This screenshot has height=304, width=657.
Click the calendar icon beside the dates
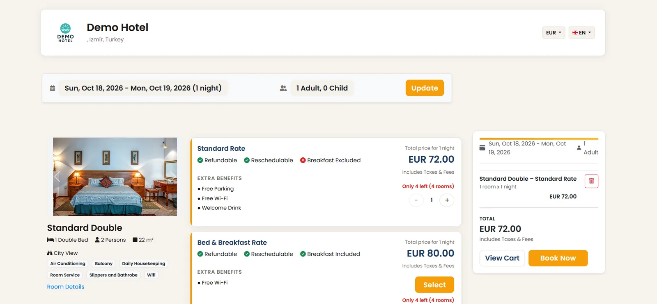pos(53,88)
